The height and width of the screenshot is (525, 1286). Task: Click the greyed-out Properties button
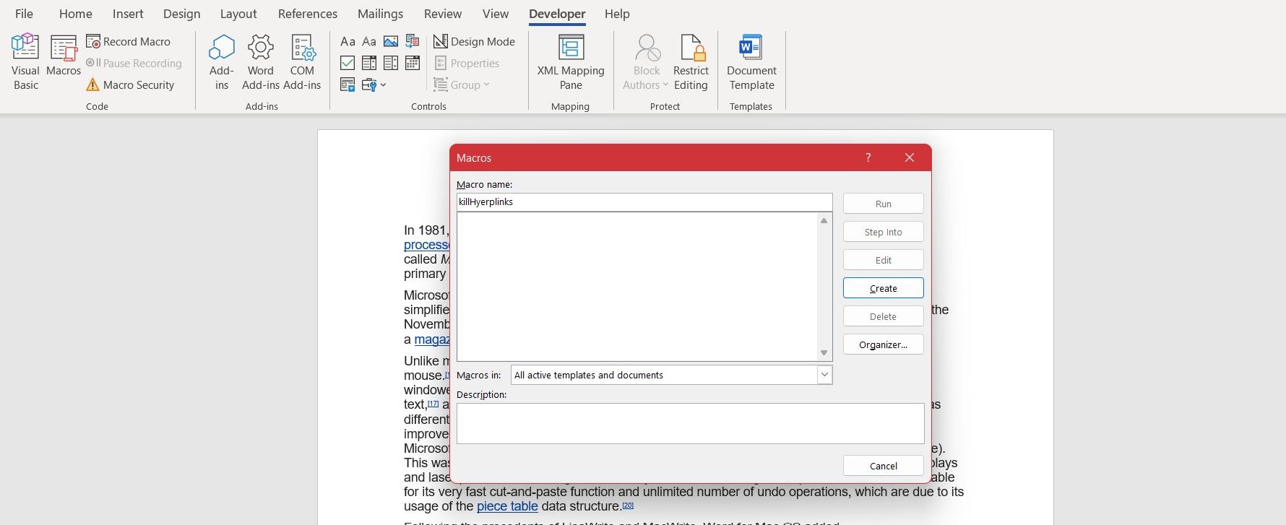tap(467, 64)
